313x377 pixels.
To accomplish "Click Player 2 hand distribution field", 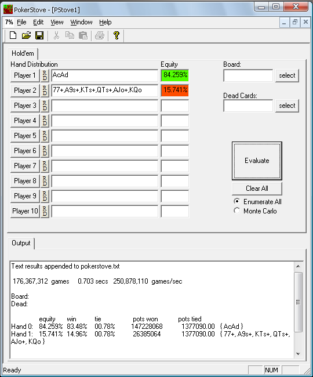I will (x=105, y=90).
